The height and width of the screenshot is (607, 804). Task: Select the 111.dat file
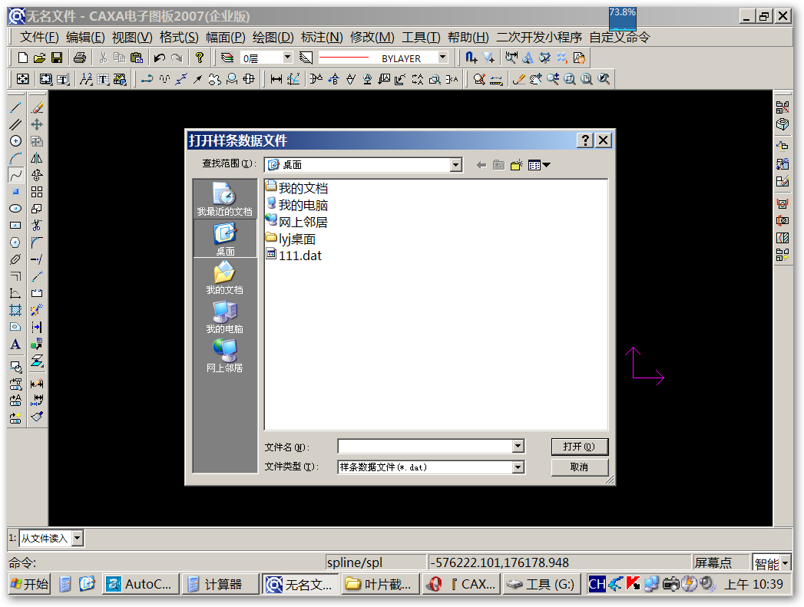(x=294, y=255)
